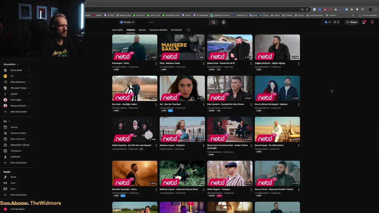379x213 pixels.
Task: Play Mustafa Topaloğlu - Sitem thumbnail
Action: [135, 173]
